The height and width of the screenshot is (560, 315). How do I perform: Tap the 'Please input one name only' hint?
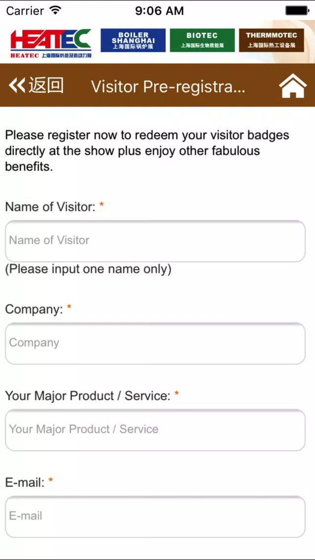(88, 269)
